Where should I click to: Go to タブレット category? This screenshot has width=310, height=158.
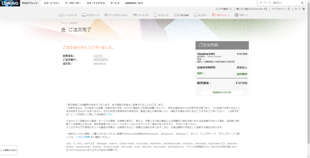[163, 15]
